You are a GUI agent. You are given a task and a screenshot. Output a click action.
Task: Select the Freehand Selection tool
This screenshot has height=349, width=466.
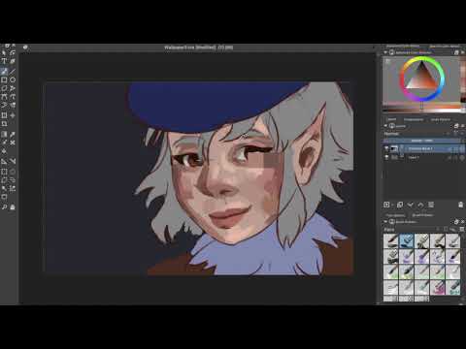13,180
